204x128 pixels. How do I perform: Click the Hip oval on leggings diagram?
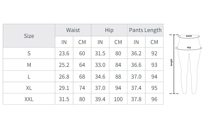tap(189, 48)
